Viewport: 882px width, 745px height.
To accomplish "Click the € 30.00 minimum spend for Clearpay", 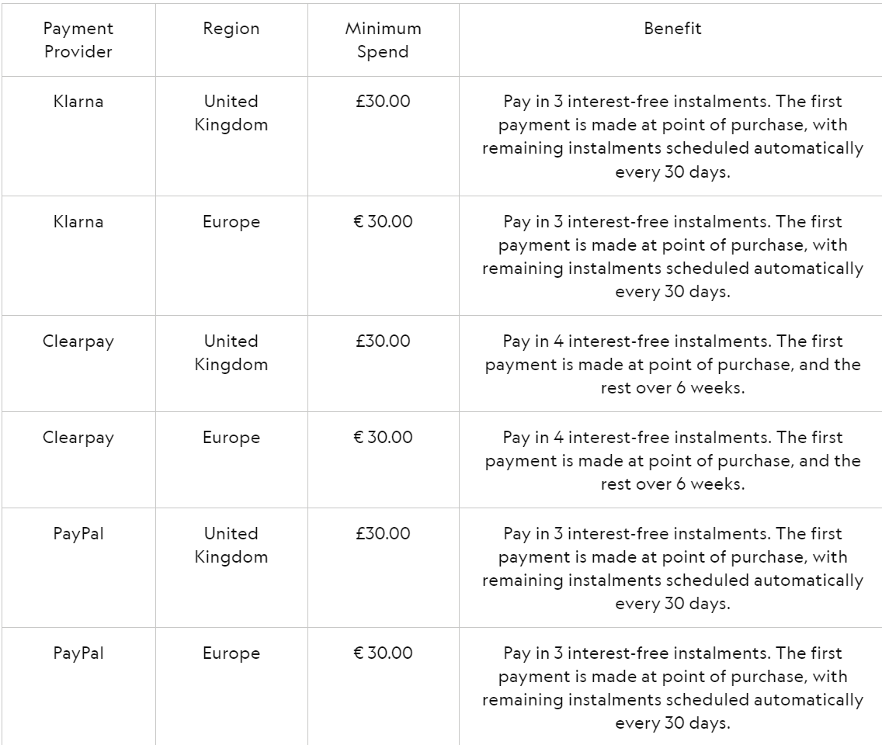I will tap(384, 438).
